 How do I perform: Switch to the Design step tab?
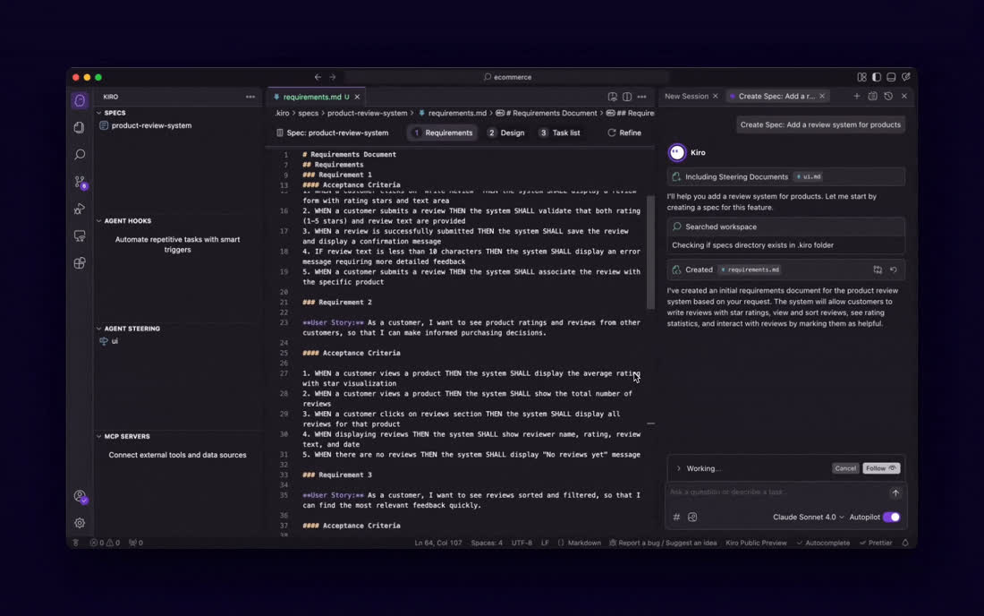pyautogui.click(x=505, y=133)
